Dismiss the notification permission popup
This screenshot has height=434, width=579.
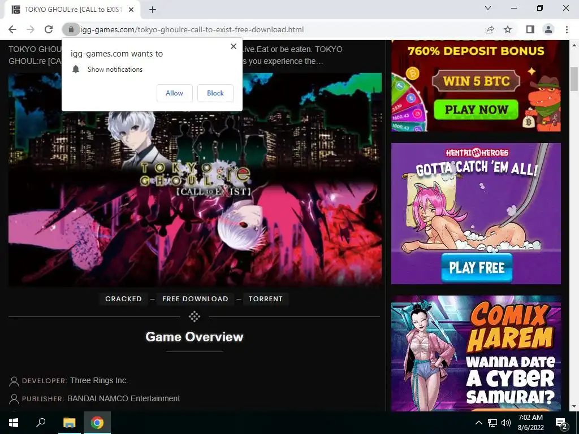pos(234,46)
